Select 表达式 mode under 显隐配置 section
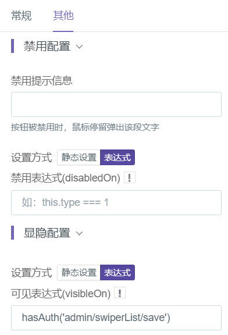The width and height of the screenshot is (228, 335). click(x=117, y=272)
